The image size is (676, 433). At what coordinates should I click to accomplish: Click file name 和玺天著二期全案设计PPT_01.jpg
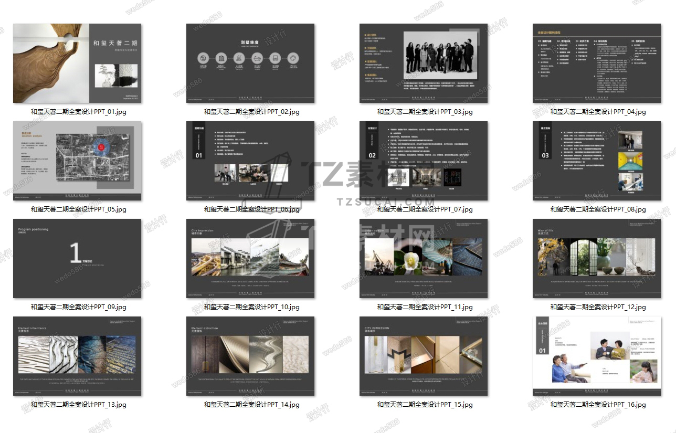click(79, 112)
